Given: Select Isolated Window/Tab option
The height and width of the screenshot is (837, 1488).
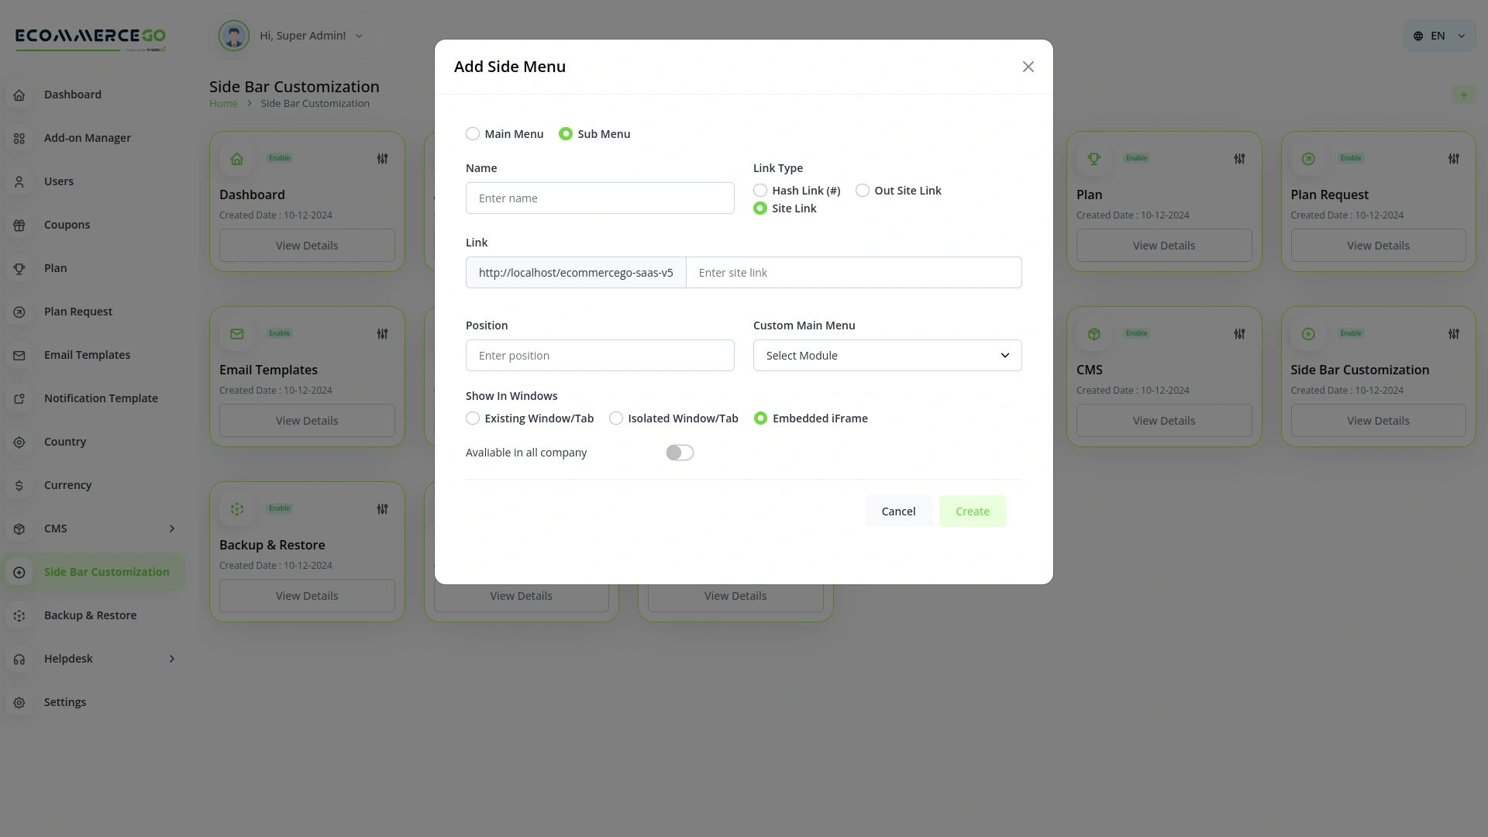Looking at the screenshot, I should point(615,418).
